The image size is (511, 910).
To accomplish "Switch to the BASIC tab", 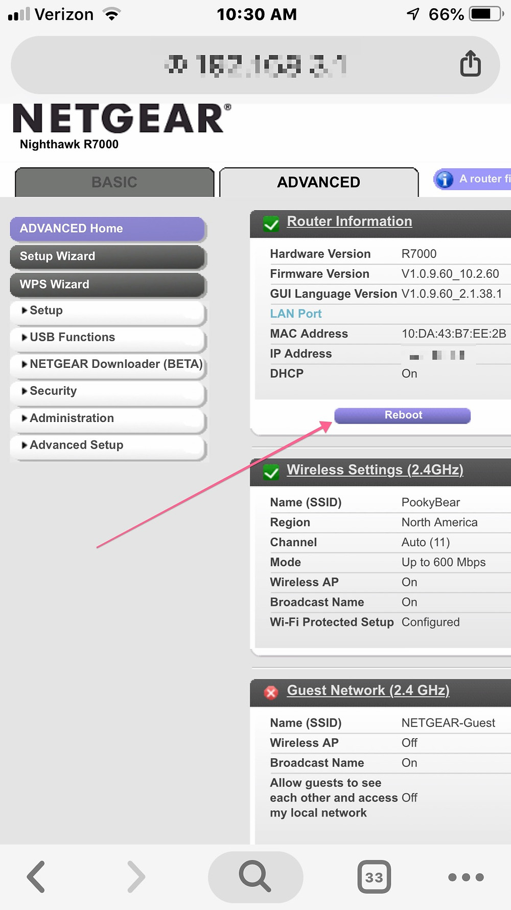I will [x=114, y=182].
